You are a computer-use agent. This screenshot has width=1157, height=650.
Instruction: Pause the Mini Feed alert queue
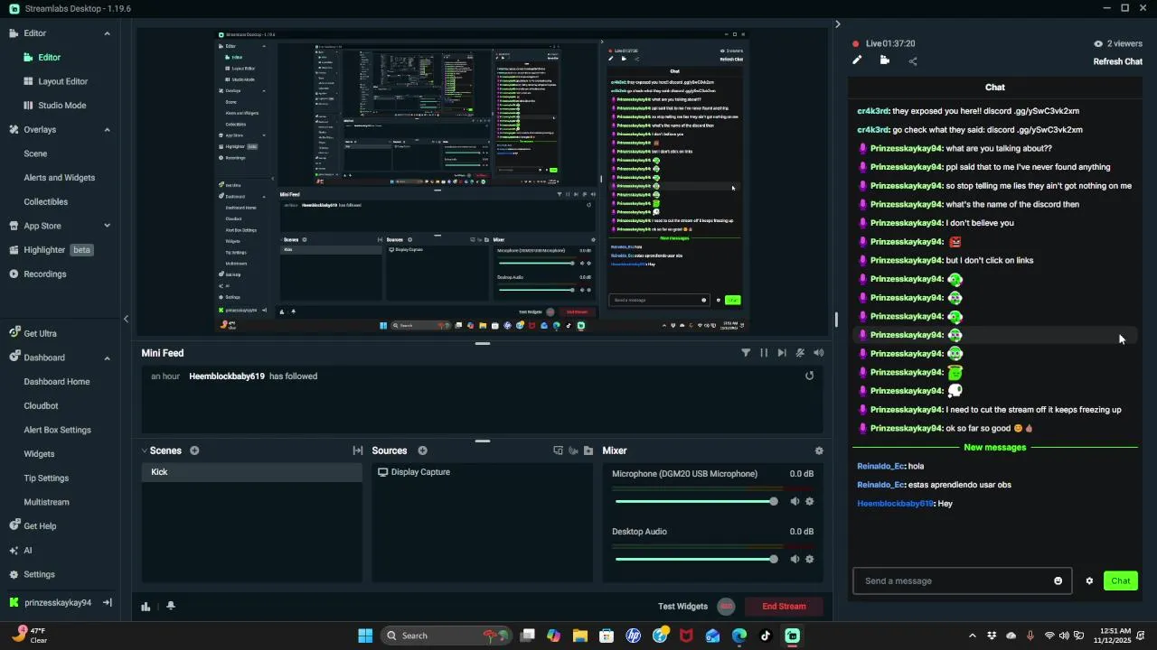click(764, 353)
